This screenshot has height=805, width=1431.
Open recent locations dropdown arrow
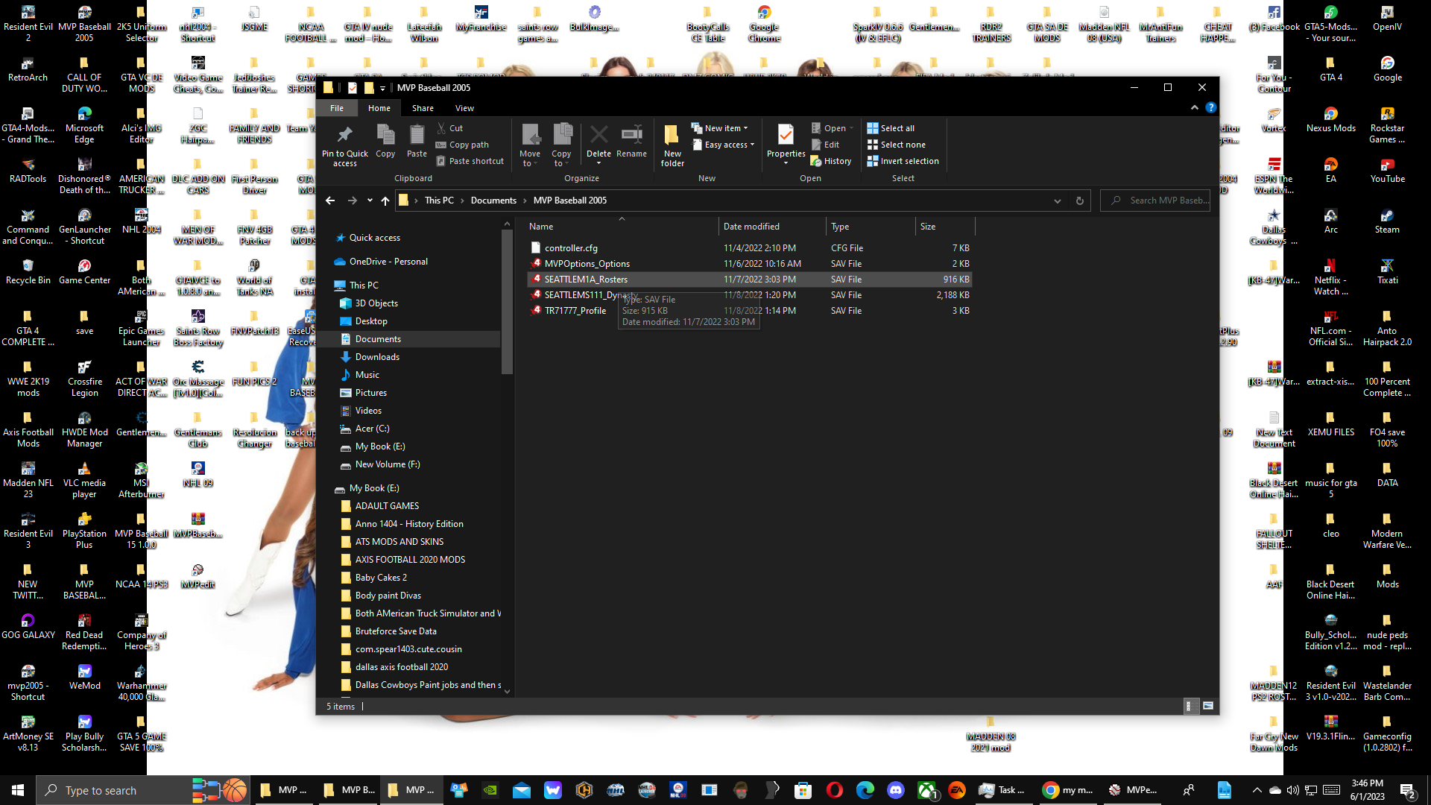click(369, 201)
